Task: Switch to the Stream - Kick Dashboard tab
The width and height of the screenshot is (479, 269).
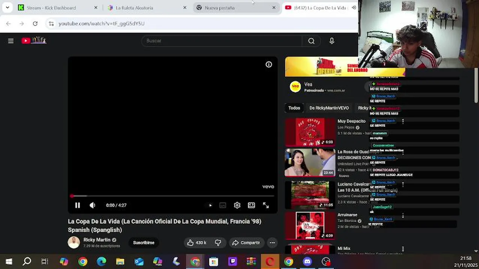Action: coord(51,7)
